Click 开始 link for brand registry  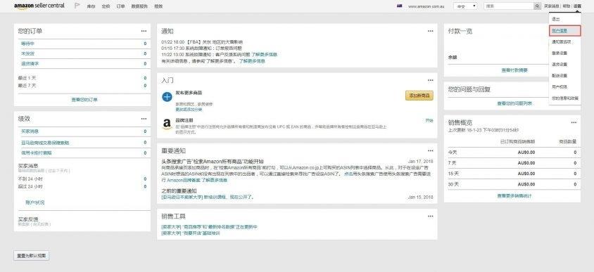click(429, 120)
